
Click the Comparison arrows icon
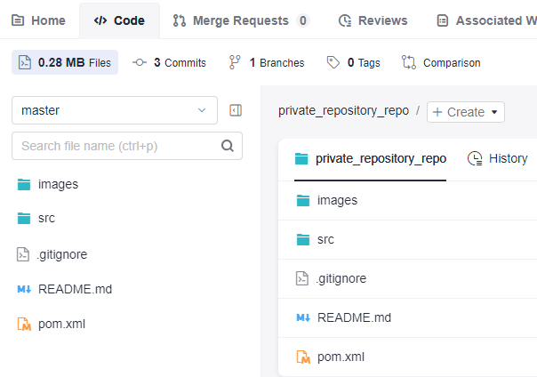point(409,62)
